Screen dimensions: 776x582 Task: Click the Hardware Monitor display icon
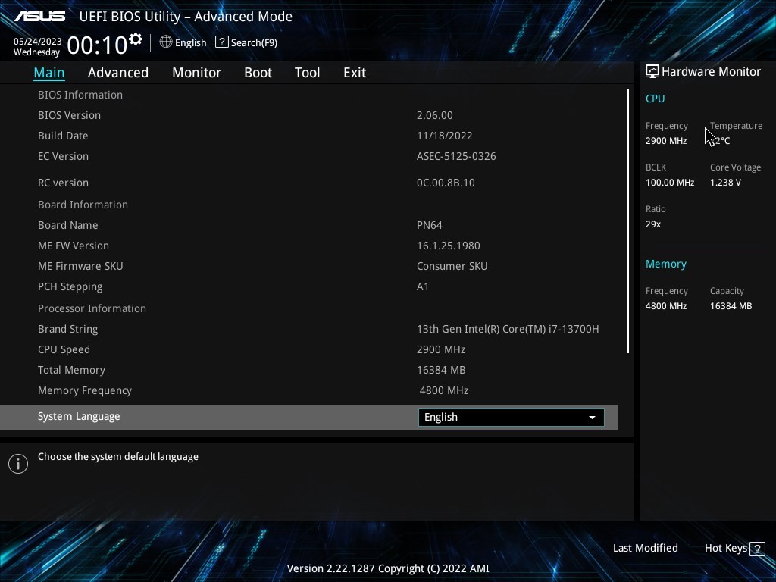(652, 72)
